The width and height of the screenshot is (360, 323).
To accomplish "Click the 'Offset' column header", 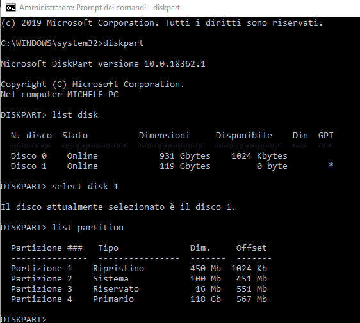I will 251,248.
